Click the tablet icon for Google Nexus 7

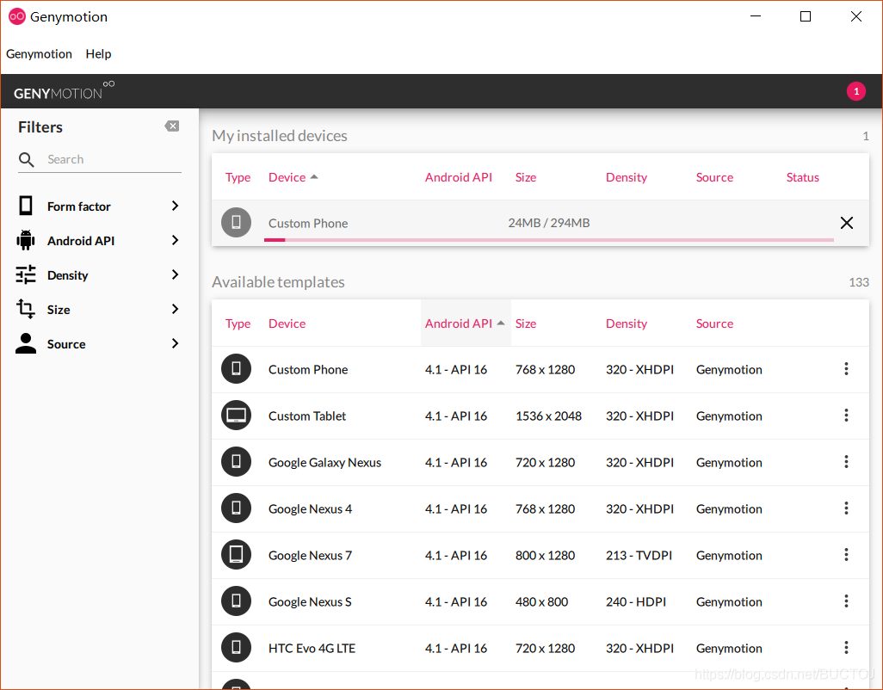click(x=236, y=554)
